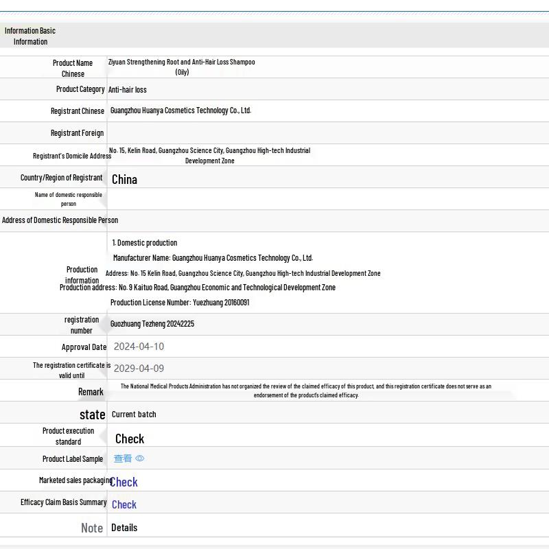Click registration number Guozhuang Tezheng 20242225
The width and height of the screenshot is (549, 549).
click(x=152, y=324)
